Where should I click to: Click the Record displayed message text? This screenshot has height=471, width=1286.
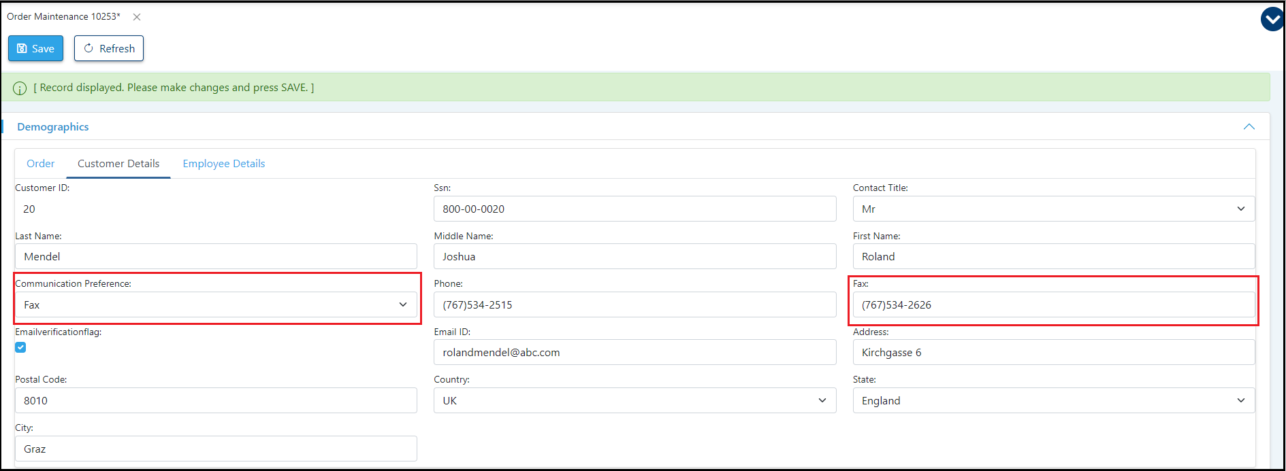174,88
